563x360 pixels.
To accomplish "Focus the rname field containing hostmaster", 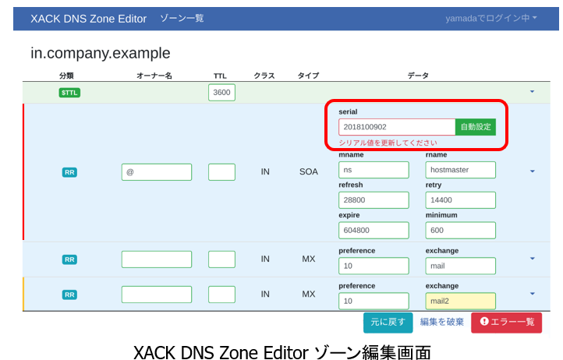I will coord(460,170).
